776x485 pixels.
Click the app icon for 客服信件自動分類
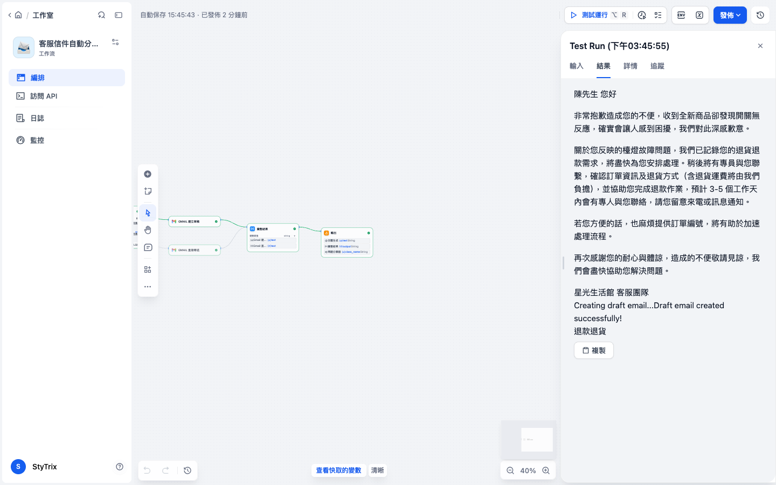[x=24, y=47]
